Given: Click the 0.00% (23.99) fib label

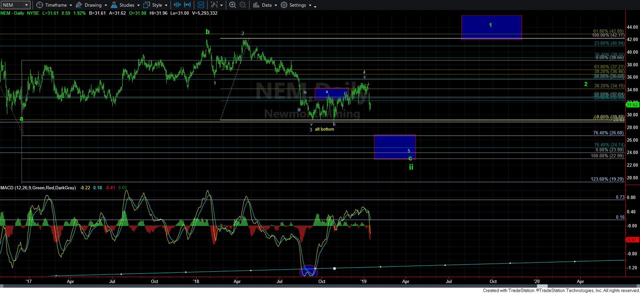Looking at the screenshot, I should click(x=610, y=150).
